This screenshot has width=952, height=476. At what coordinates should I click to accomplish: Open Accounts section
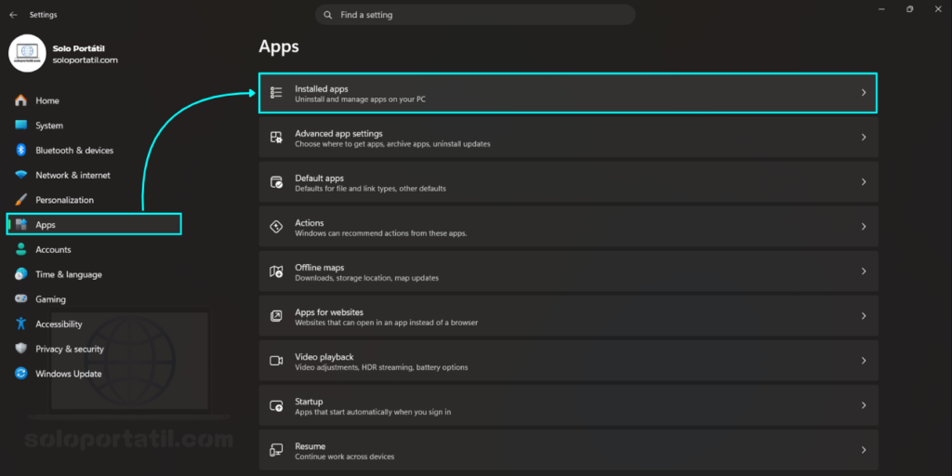coord(94,249)
